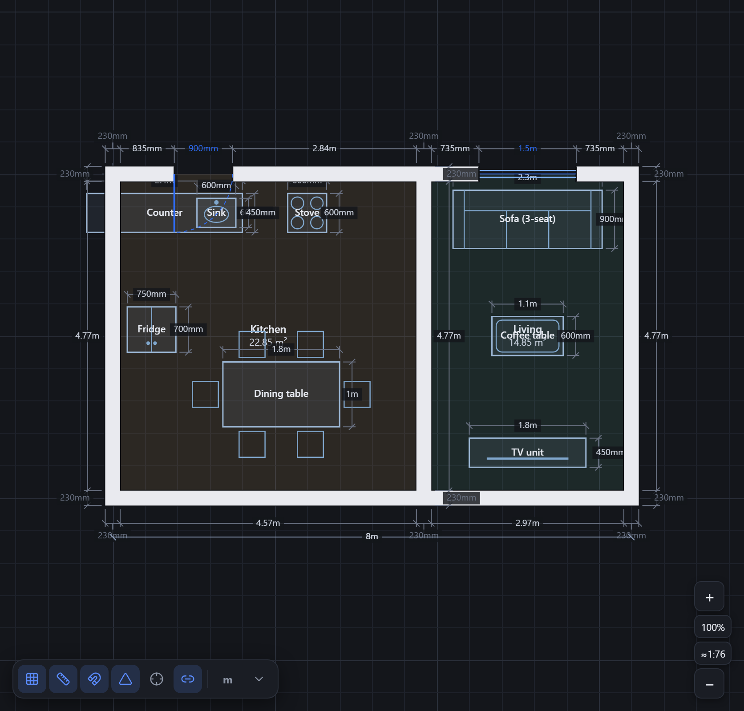Toggle the chain link button
The height and width of the screenshot is (711, 744).
(188, 679)
